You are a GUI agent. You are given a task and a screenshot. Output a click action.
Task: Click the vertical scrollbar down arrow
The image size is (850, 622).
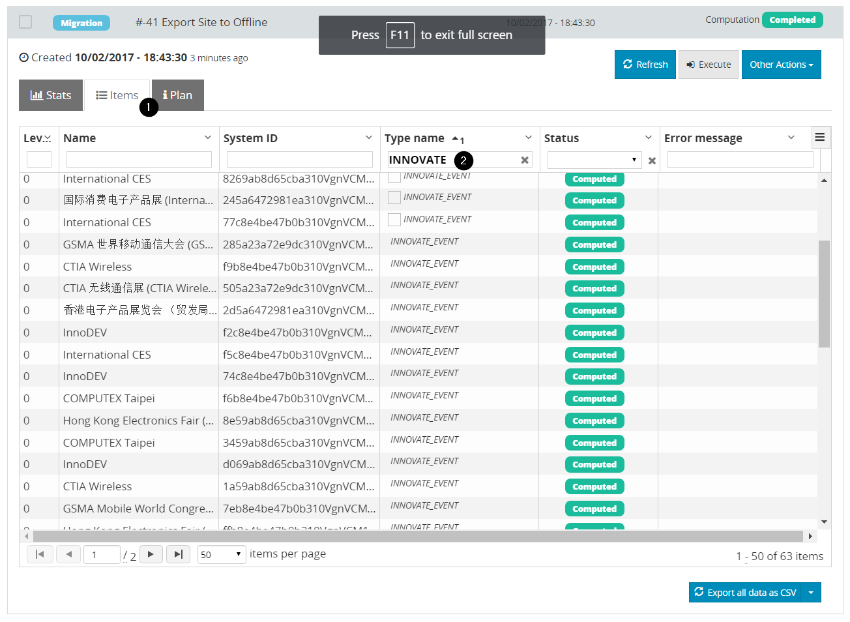824,522
